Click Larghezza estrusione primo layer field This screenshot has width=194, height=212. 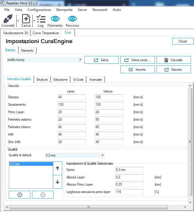click(x=129, y=192)
